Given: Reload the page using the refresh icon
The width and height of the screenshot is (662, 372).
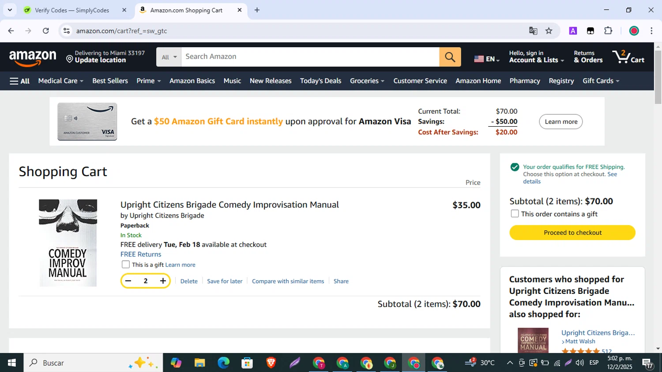Looking at the screenshot, I should click(x=46, y=31).
